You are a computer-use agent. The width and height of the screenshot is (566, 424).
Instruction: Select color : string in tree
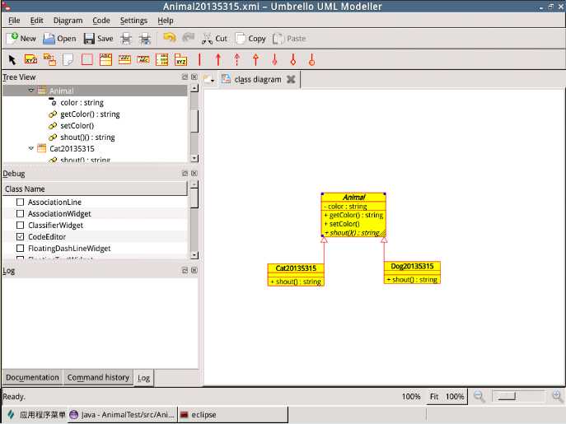coord(82,102)
